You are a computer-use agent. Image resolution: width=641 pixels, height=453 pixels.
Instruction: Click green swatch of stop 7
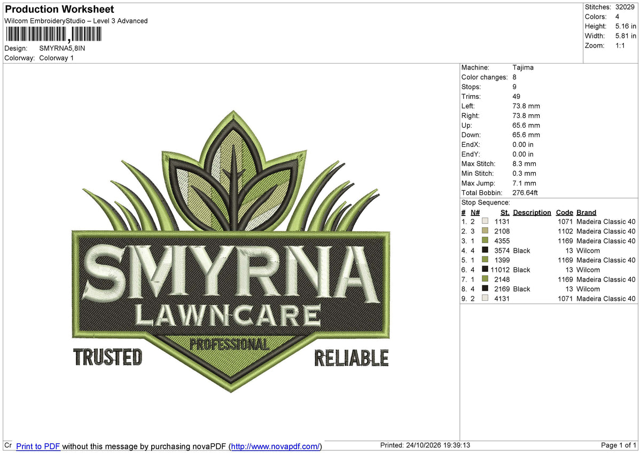(x=485, y=279)
